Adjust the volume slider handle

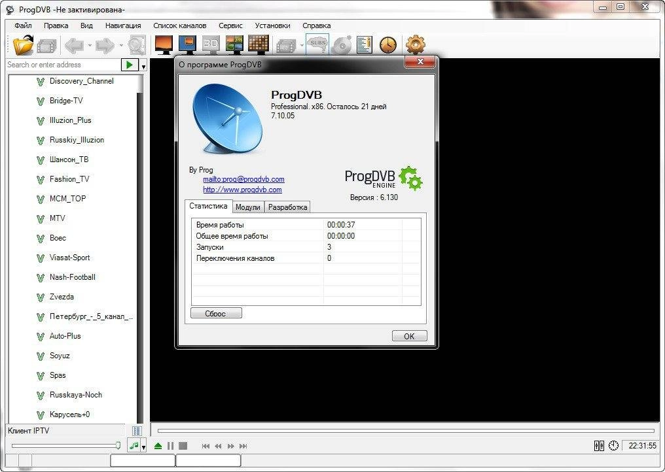118,445
